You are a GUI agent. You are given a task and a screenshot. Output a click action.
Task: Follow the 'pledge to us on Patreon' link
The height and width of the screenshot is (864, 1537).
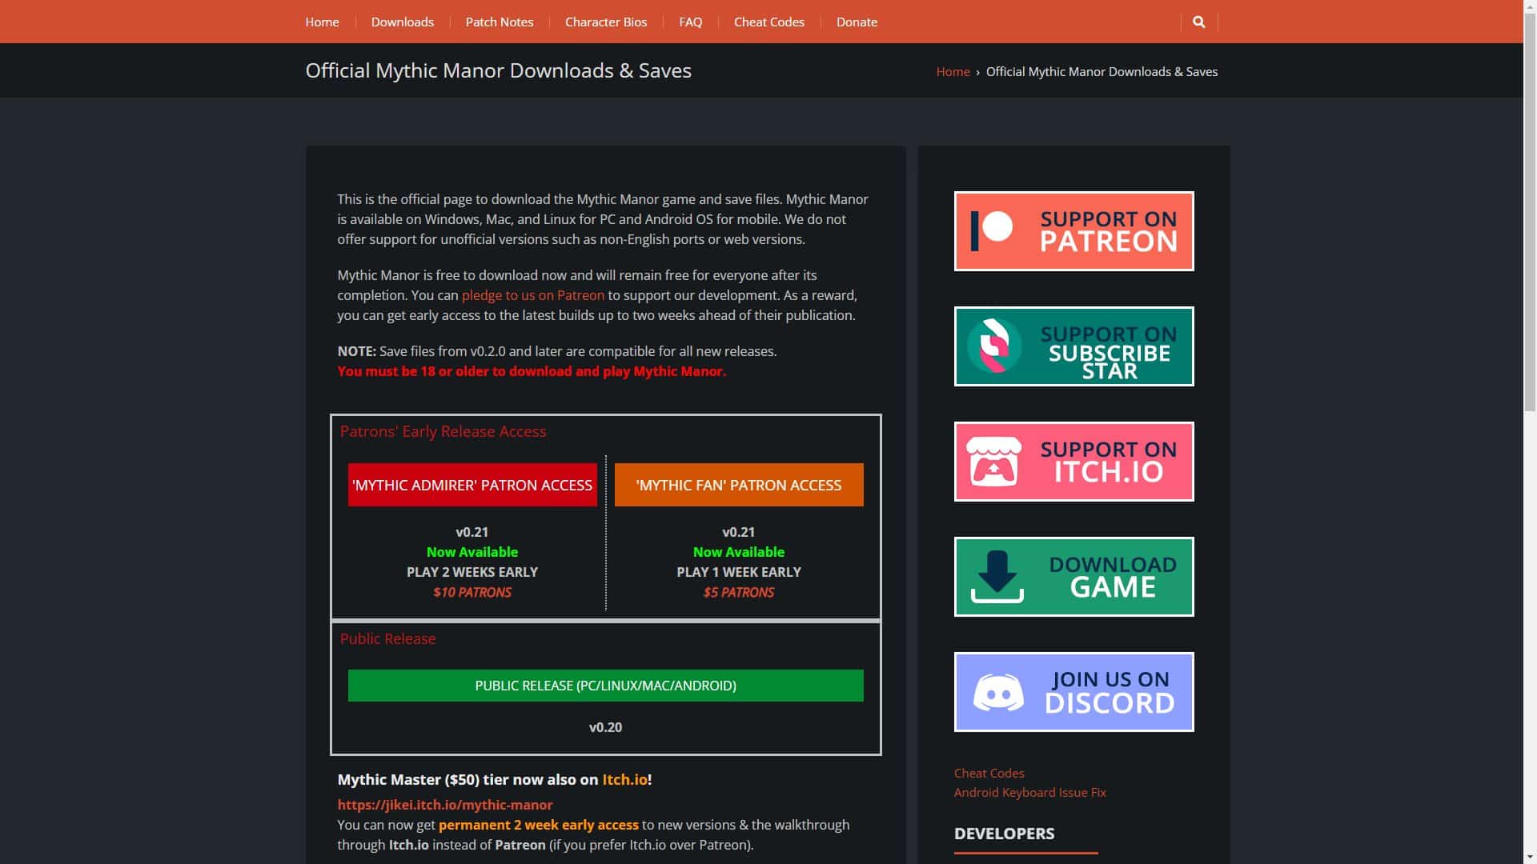pos(533,295)
